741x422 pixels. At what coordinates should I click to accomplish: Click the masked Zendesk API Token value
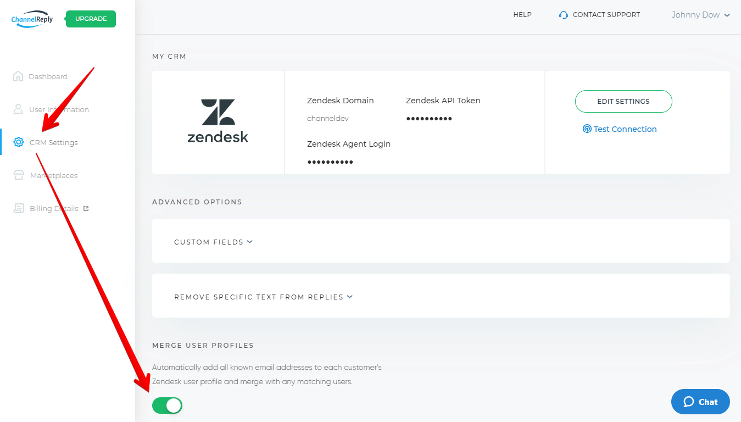(429, 119)
